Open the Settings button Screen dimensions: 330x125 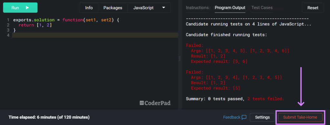pyautogui.click(x=262, y=117)
